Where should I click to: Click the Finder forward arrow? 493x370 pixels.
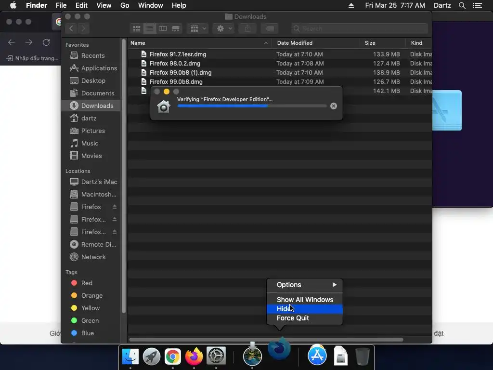(x=83, y=28)
